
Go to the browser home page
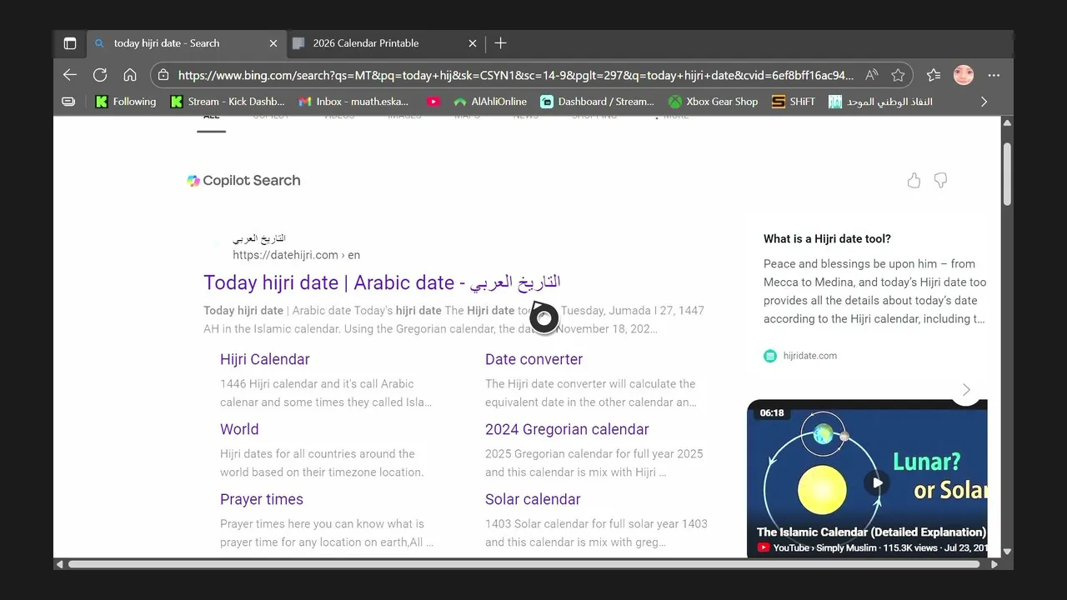click(130, 75)
